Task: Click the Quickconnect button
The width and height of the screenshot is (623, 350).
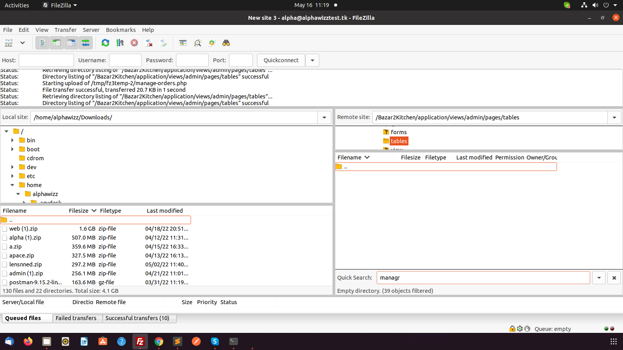Action: coord(281,60)
